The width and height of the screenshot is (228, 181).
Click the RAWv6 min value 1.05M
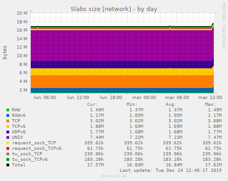[x=136, y=115]
